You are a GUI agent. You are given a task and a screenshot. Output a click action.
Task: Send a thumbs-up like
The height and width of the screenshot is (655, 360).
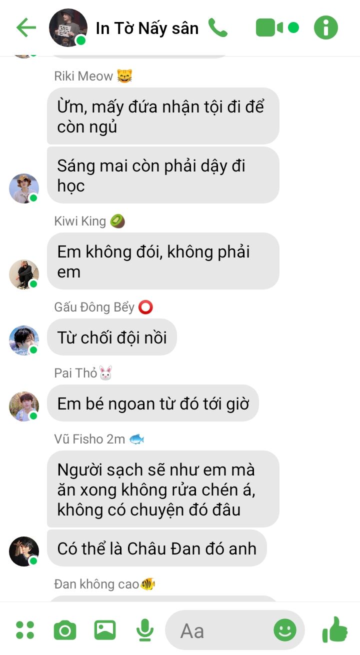click(x=335, y=629)
